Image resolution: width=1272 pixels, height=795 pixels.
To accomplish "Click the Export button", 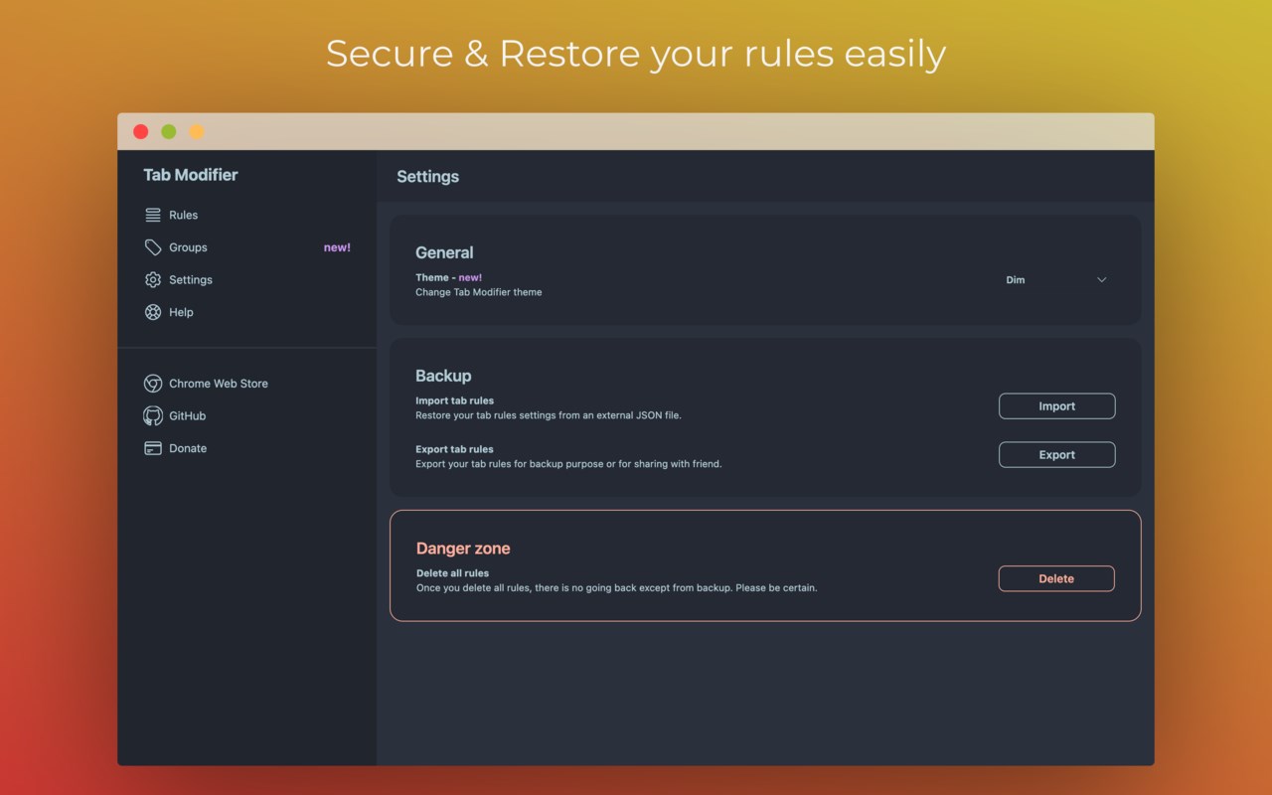I will pyautogui.click(x=1056, y=455).
